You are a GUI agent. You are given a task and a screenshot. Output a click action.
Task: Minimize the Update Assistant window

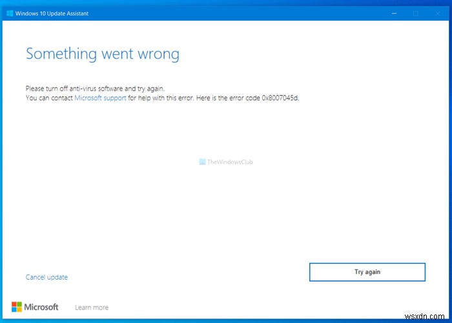[x=394, y=14]
